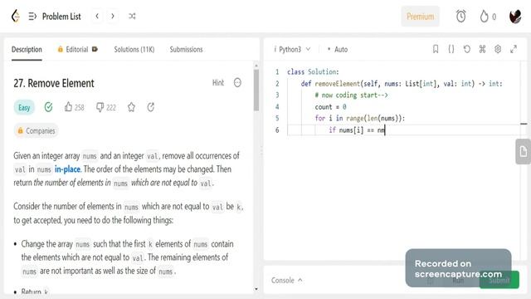Click the '# now coding start' comment line

[x=351, y=96]
